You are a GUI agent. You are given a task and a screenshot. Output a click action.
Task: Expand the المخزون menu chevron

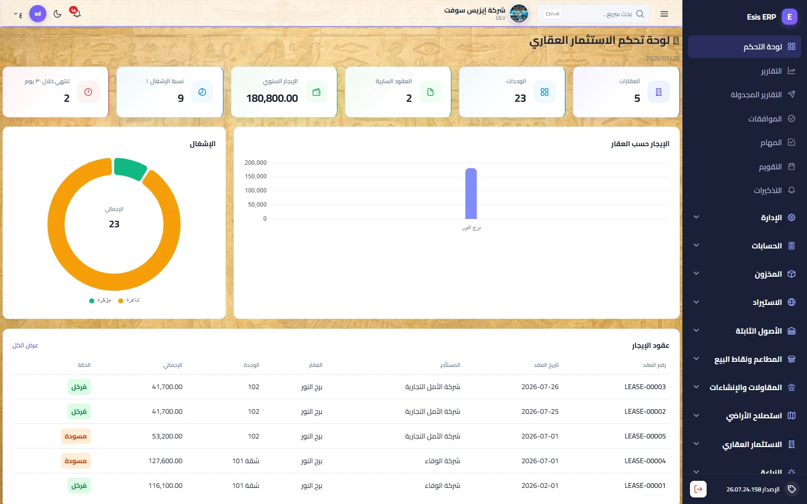pos(696,274)
